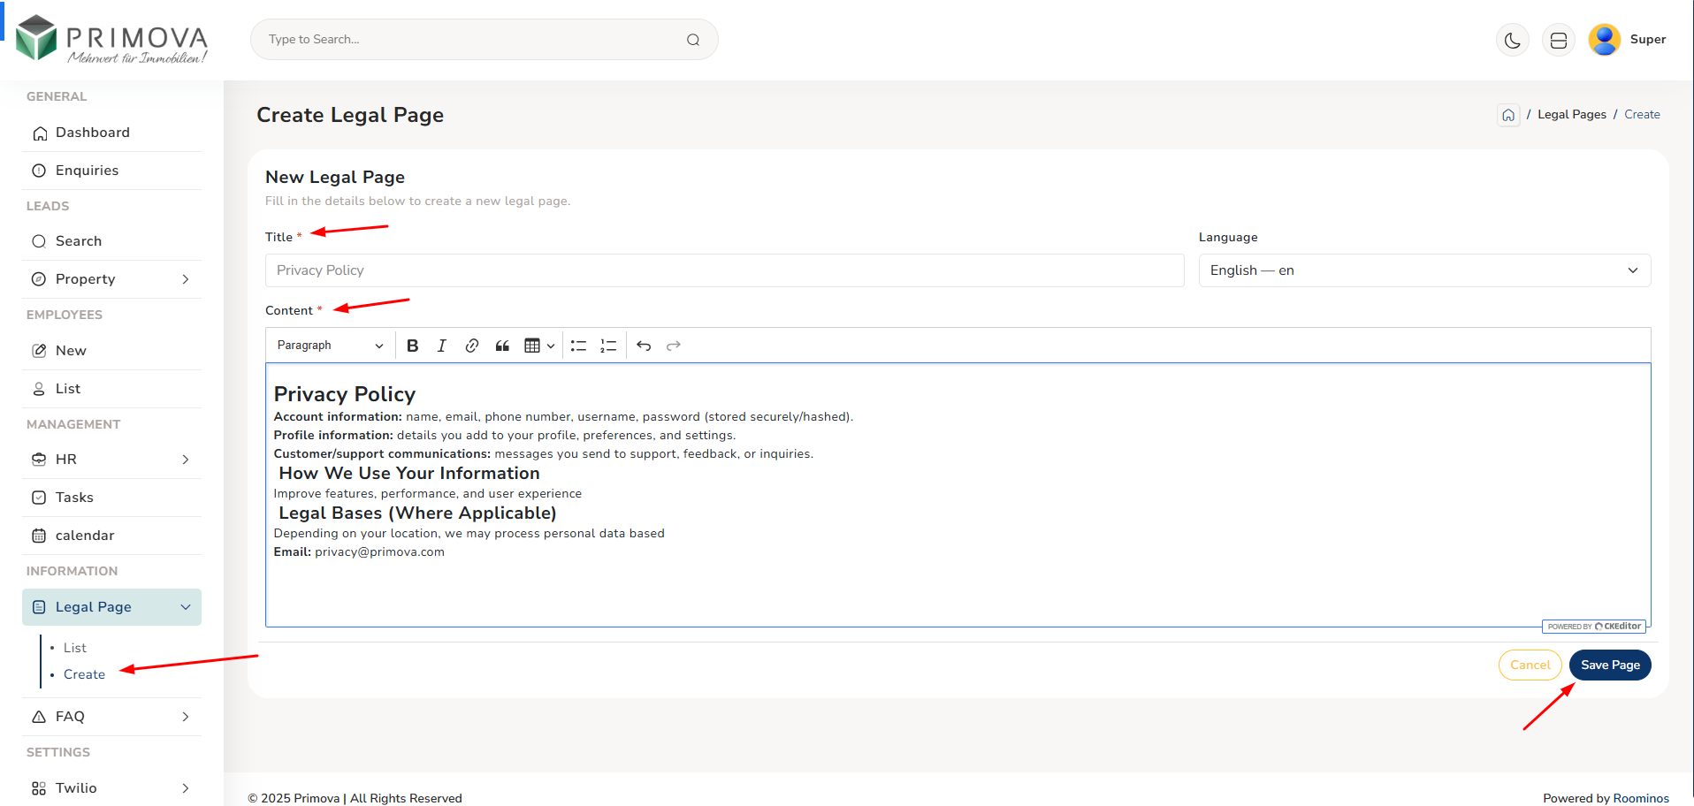Click the Cancel button
Screen dimensions: 1694x806
(x=1530, y=665)
